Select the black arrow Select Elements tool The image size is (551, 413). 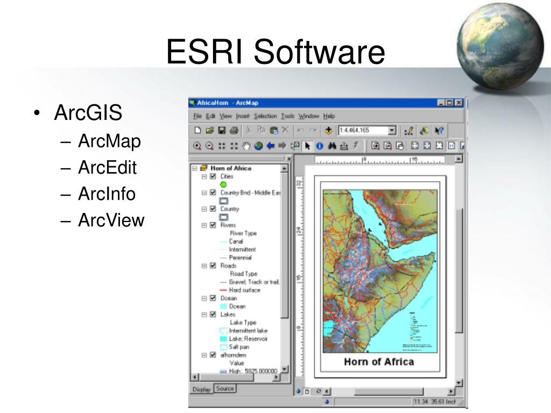pos(307,146)
